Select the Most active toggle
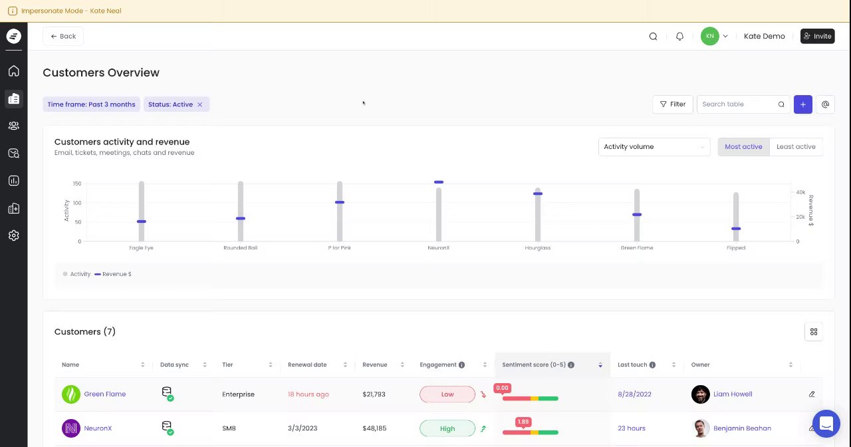Screen dimensions: 851x447 pyautogui.click(x=743, y=147)
